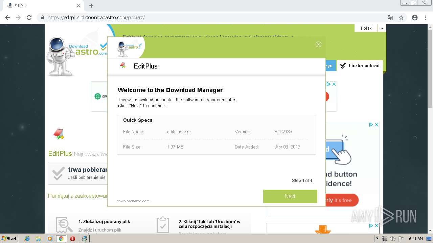Click the Next button in Download Manager
Screen dimensions: 433x243
290,196
